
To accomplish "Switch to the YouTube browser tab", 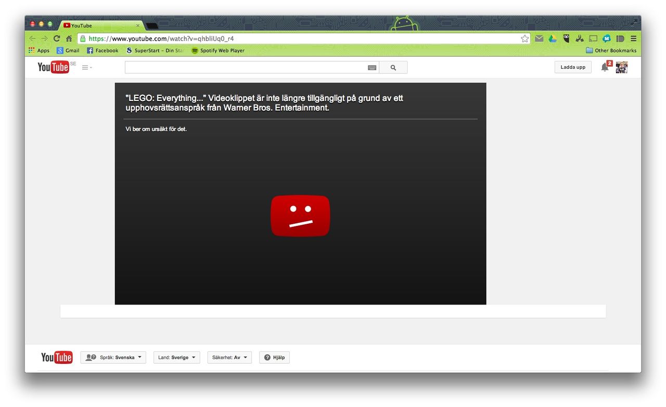I will [99, 26].
